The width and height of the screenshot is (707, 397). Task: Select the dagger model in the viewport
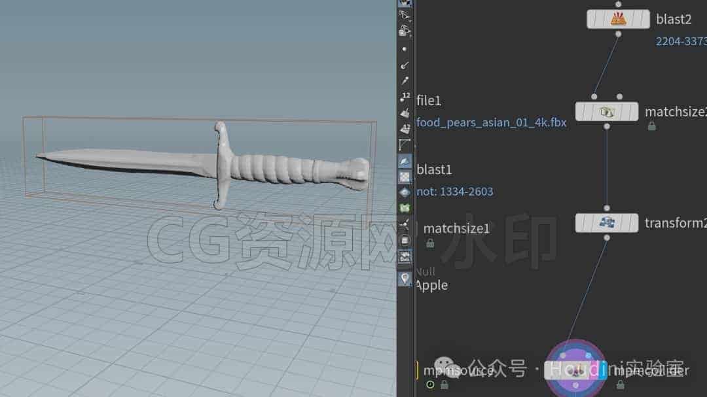[x=203, y=166]
